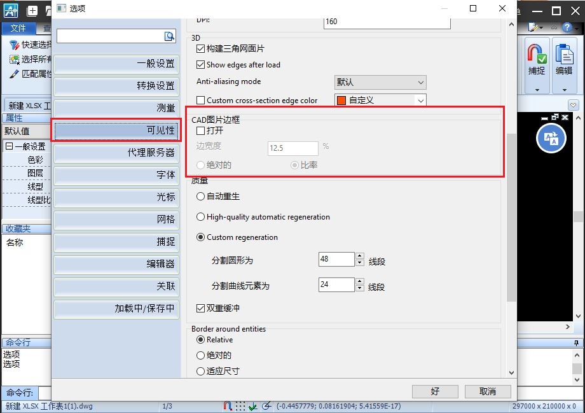Decrease 分割曲线元素为 value with down arrow
The image size is (585, 413).
[x=360, y=288]
